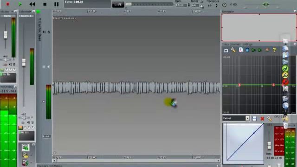Click the compressor curve threshold point
Viewport: 297px width, 167px height.
(254, 133)
